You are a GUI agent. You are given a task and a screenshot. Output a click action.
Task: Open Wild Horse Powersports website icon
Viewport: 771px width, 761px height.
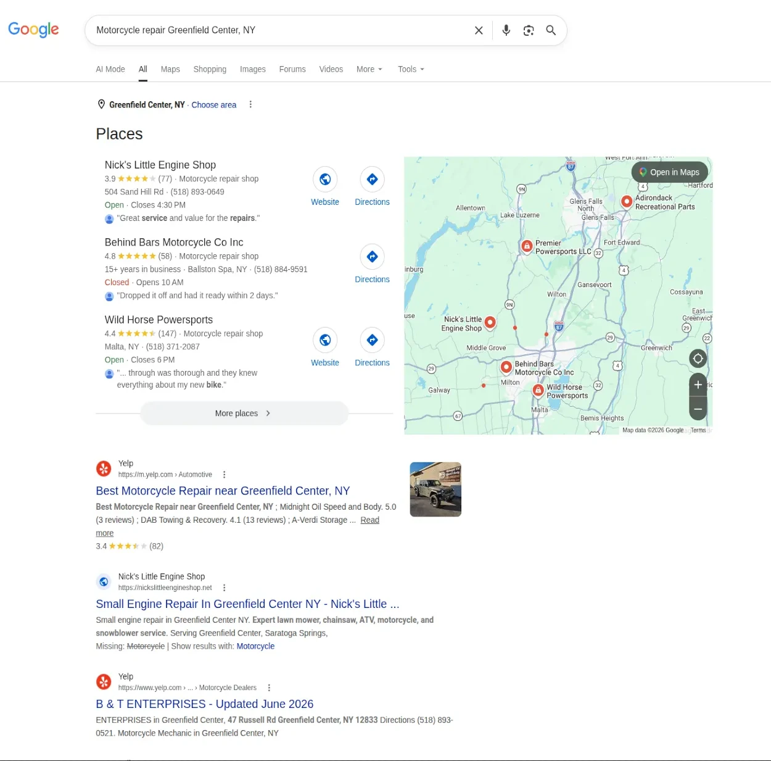pyautogui.click(x=325, y=340)
